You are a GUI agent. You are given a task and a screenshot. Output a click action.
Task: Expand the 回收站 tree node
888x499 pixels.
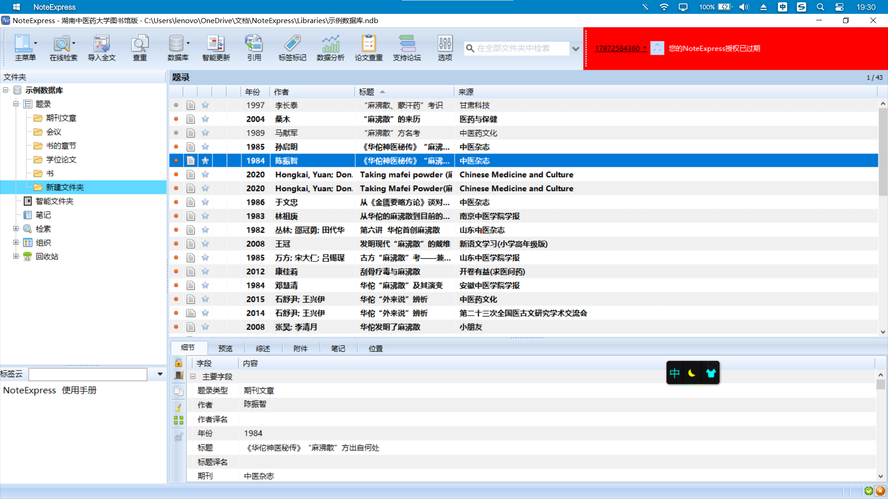(x=16, y=256)
